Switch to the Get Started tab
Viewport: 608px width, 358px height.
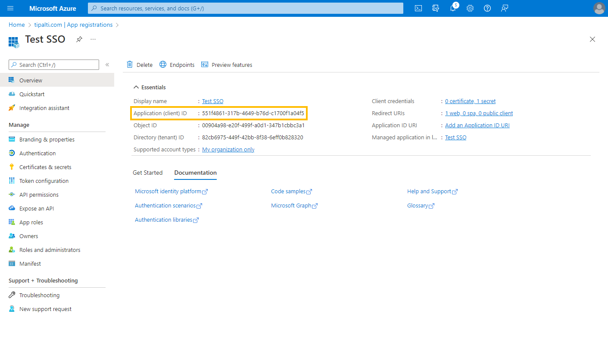pyautogui.click(x=147, y=172)
